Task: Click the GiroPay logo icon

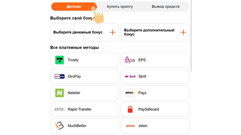Action: coord(59,76)
